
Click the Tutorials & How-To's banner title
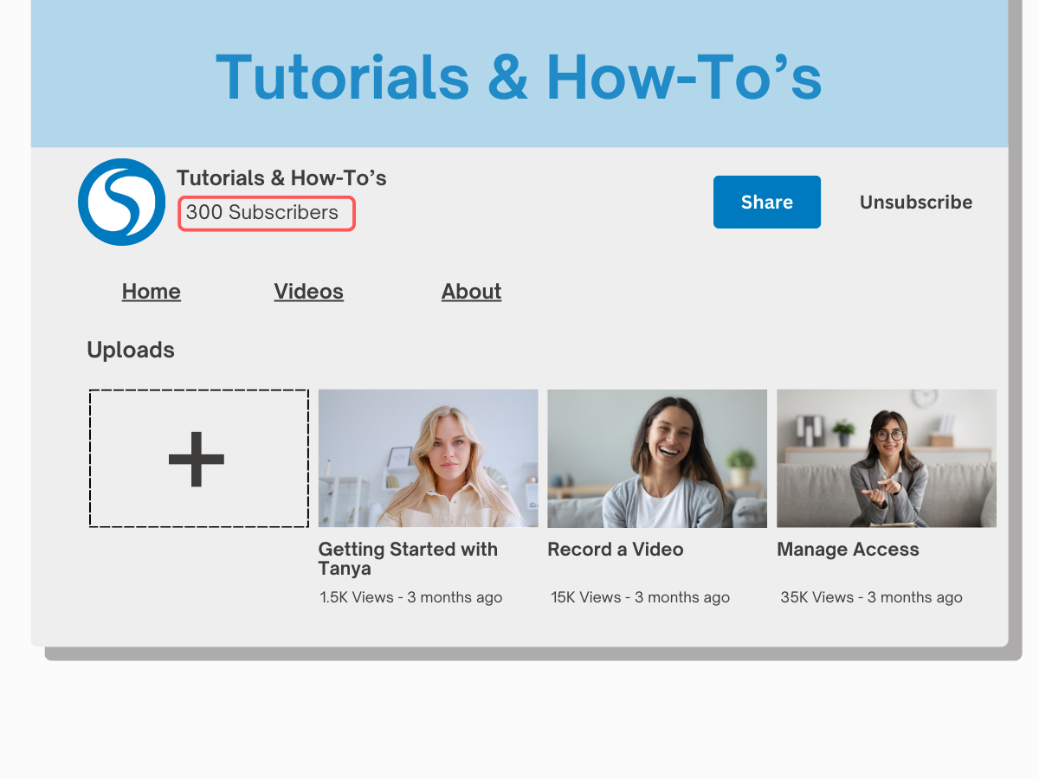(519, 77)
